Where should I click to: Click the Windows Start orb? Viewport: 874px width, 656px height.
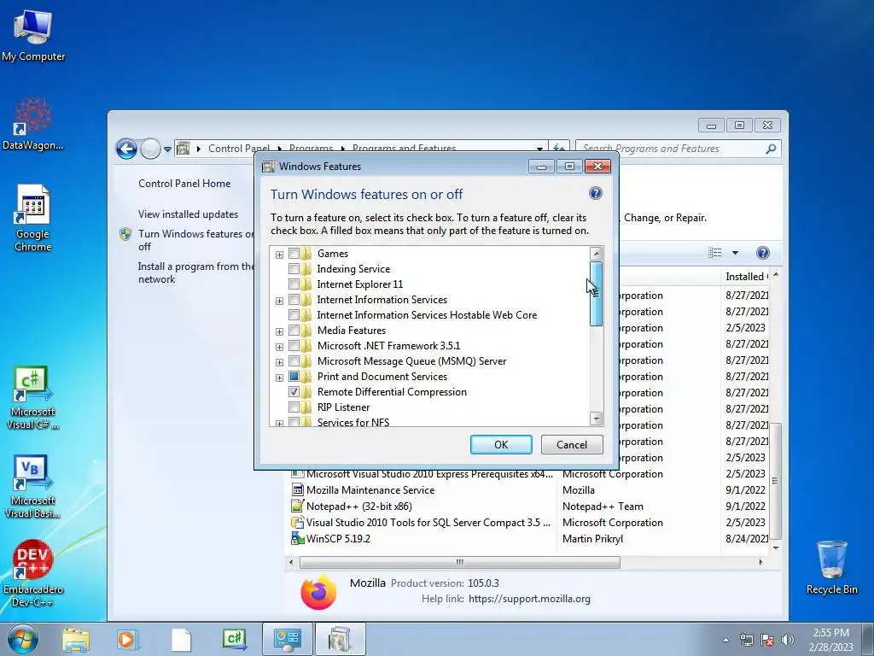coord(23,639)
